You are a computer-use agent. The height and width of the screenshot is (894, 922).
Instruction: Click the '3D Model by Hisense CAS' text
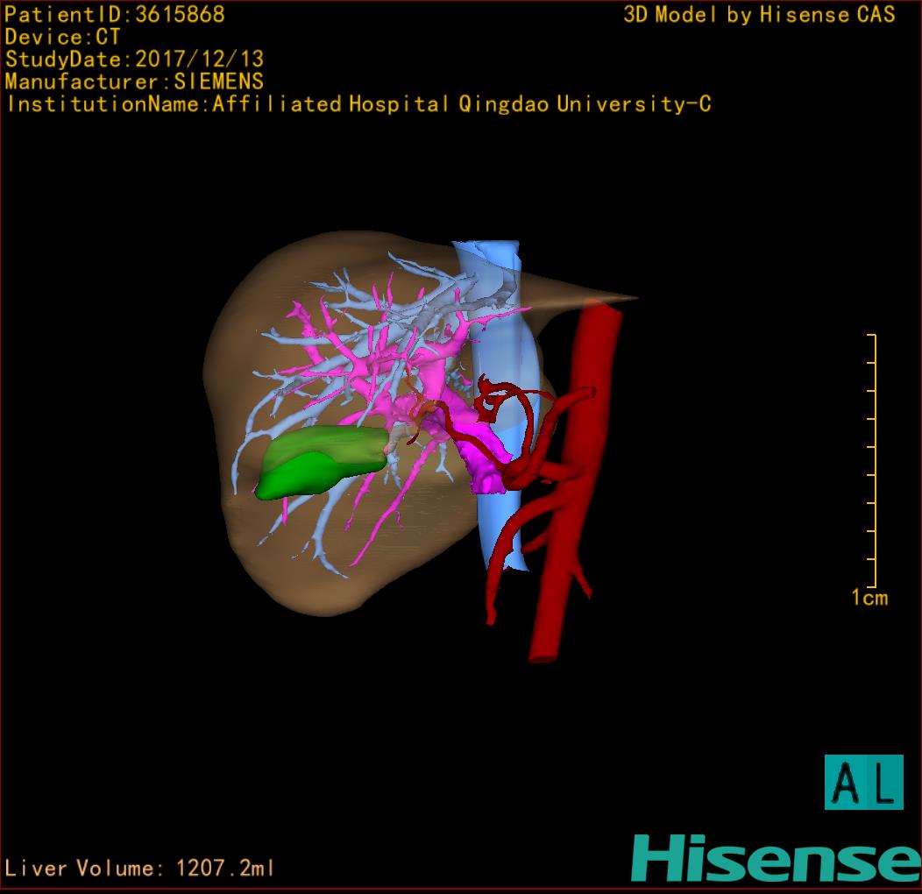tap(759, 15)
